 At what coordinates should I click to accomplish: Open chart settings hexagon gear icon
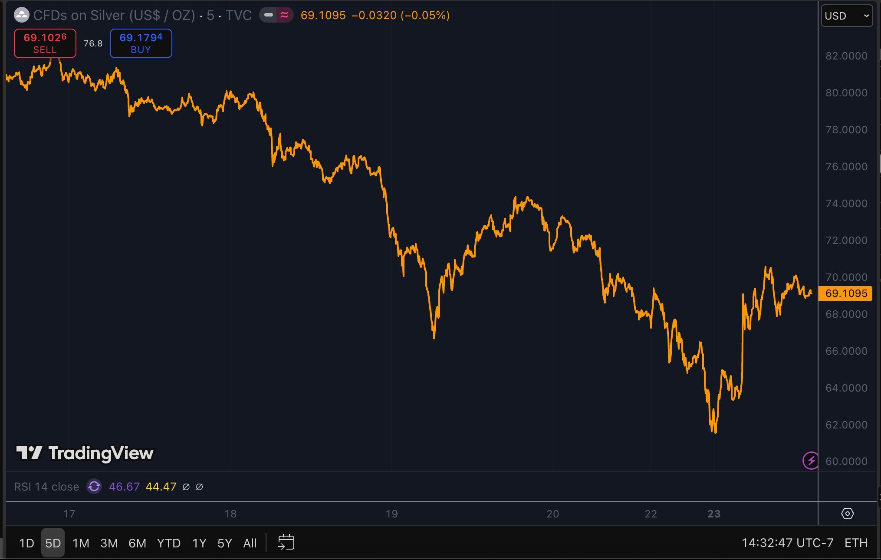(847, 514)
